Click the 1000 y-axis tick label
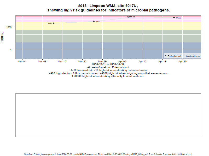The height and width of the screenshot is (156, 209). click(x=9, y=27)
